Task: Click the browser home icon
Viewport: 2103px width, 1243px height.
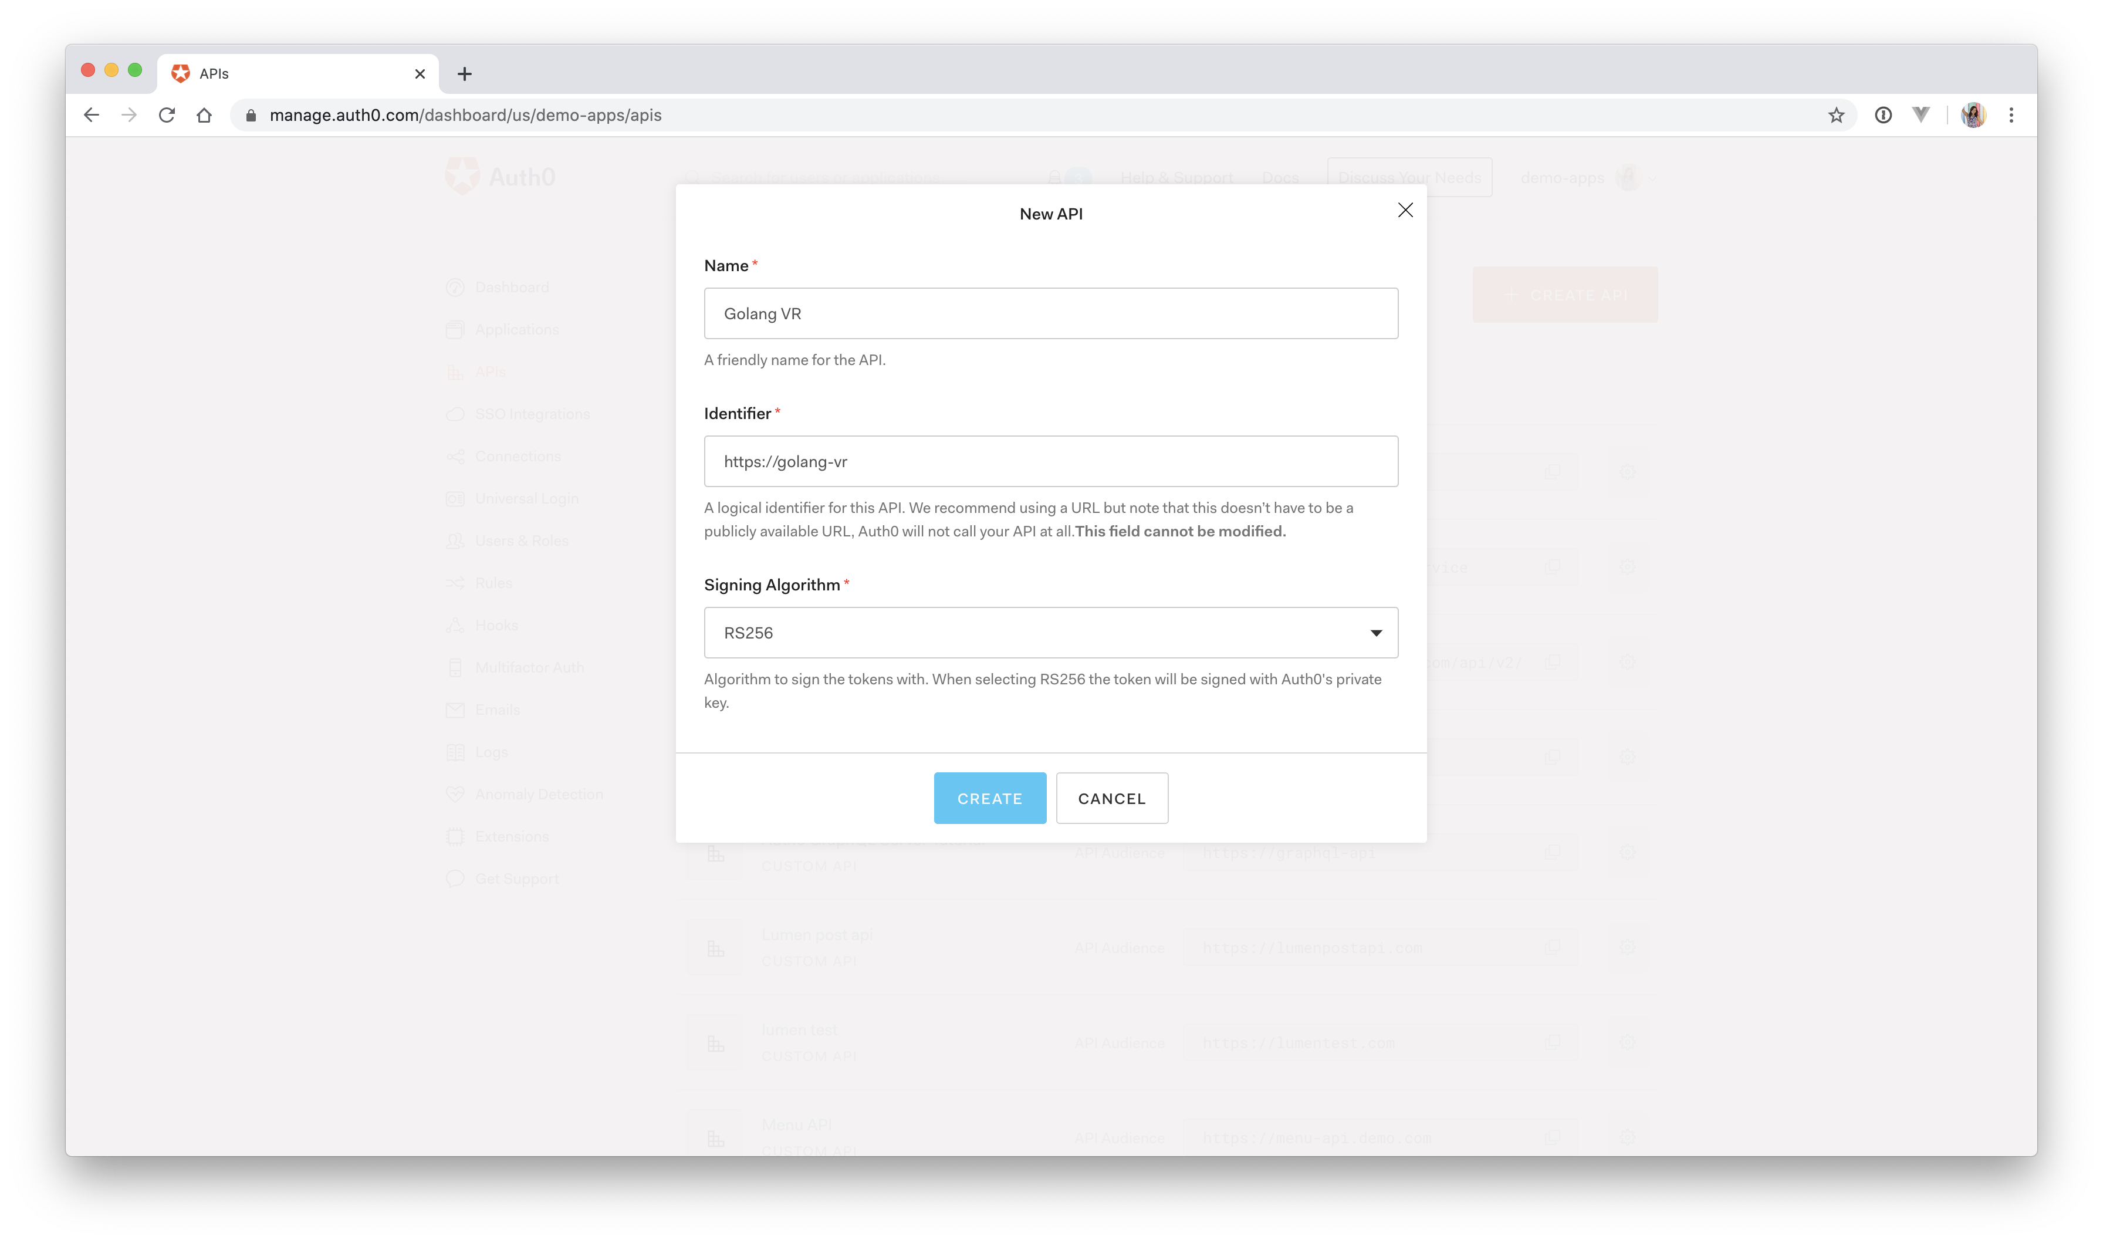Action: point(204,115)
